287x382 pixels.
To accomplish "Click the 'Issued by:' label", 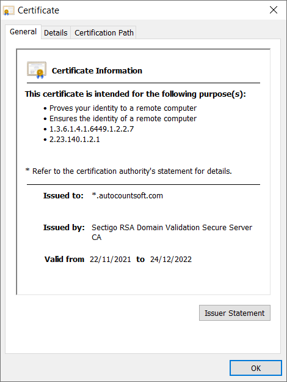I will 64,227.
